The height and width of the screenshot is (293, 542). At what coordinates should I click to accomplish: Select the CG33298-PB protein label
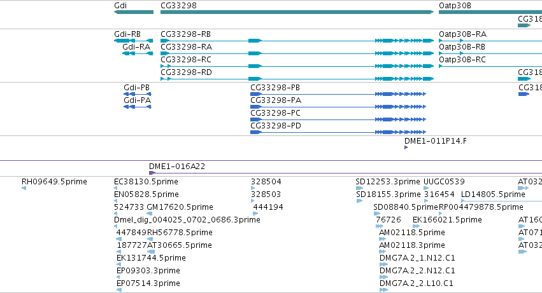[275, 88]
